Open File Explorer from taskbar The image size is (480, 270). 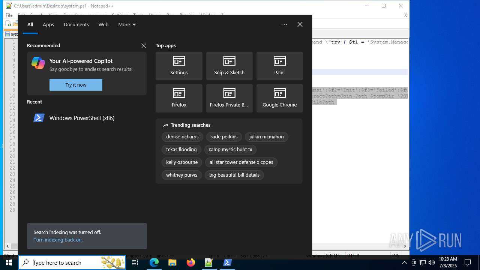pyautogui.click(x=172, y=262)
